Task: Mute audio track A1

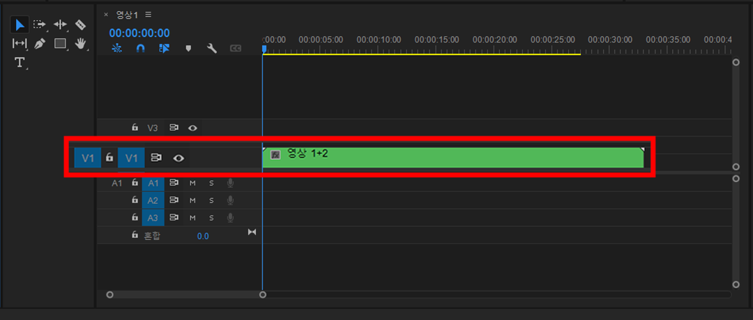Action: (x=193, y=183)
